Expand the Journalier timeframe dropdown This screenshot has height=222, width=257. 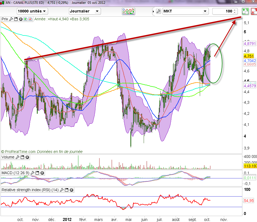(85, 11)
